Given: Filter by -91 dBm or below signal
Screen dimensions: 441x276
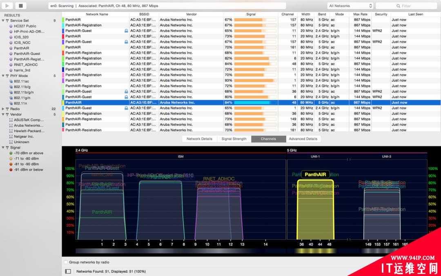Looking at the screenshot, I should 29,170.
